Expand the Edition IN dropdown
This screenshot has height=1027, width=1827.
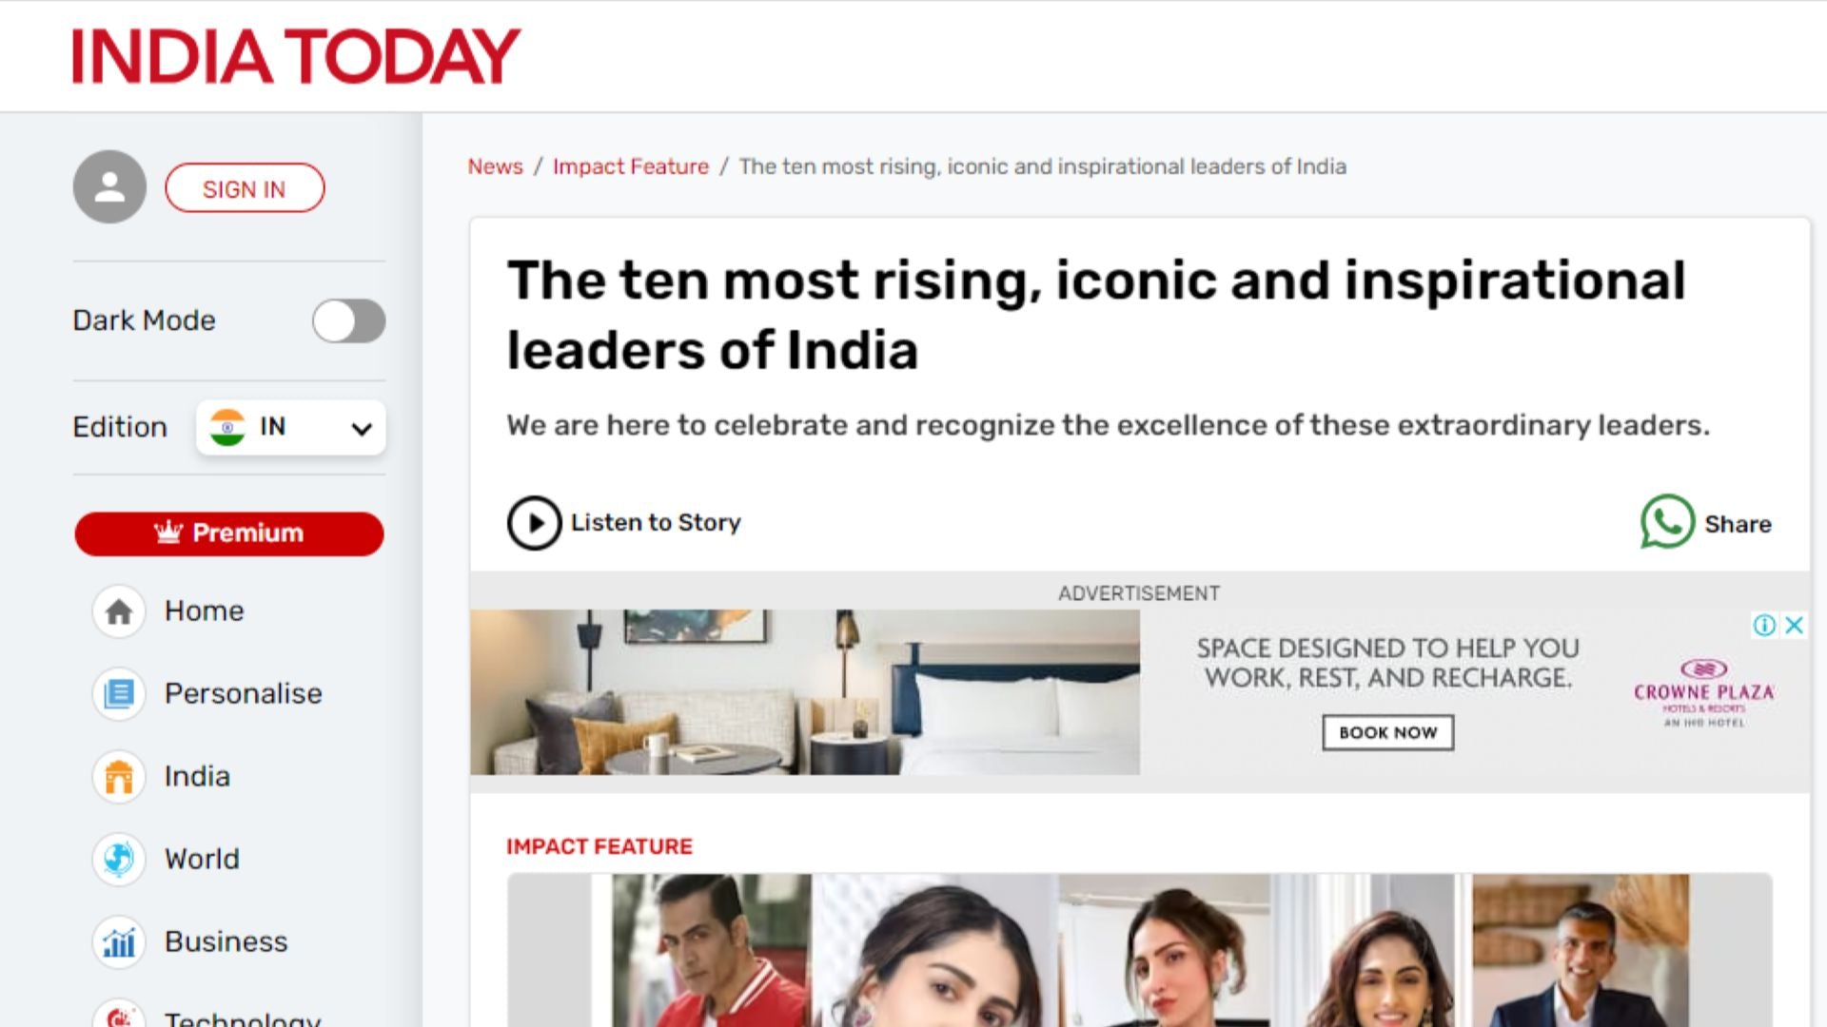coord(291,427)
